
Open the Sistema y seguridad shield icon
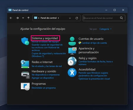click(x=25, y=41)
